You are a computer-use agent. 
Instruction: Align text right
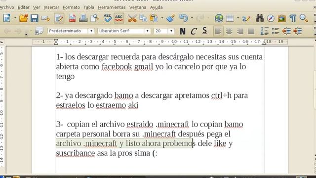240,31
